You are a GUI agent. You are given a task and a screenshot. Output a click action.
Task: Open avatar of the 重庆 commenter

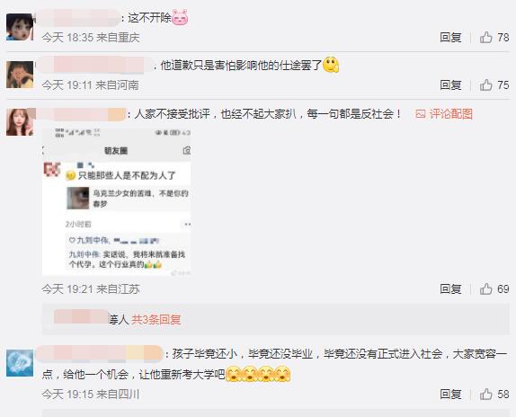20,27
